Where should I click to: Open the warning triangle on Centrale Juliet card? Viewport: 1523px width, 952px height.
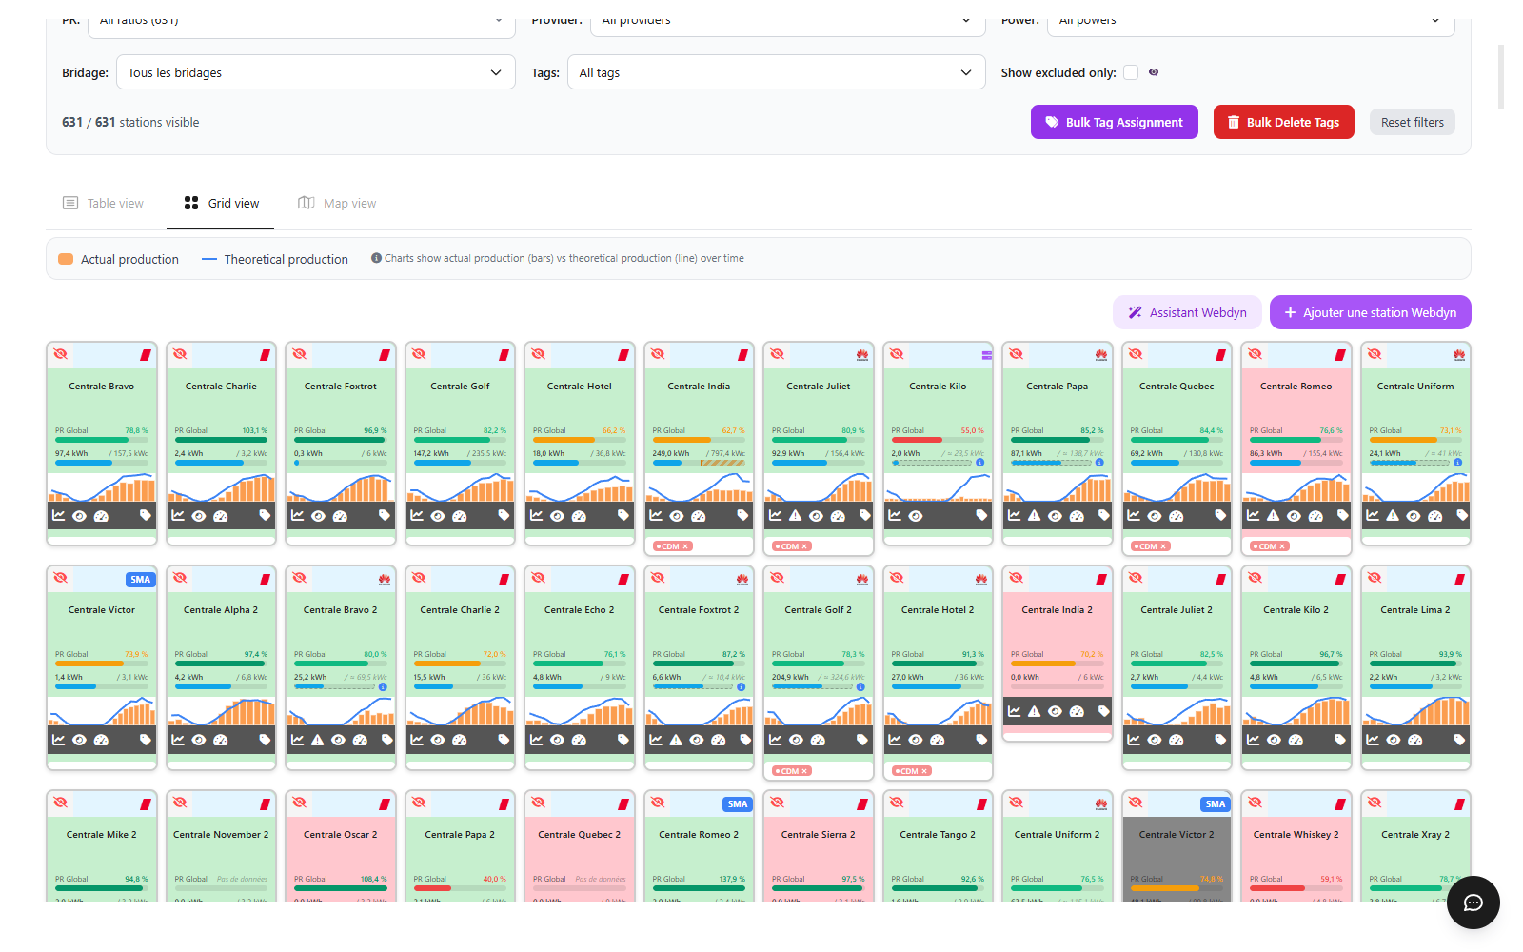(796, 515)
